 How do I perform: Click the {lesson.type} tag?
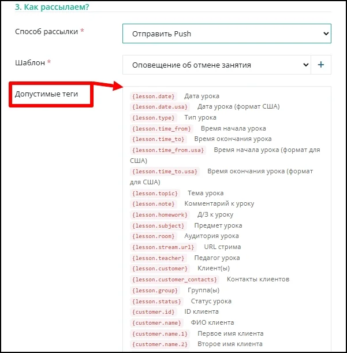[154, 118]
